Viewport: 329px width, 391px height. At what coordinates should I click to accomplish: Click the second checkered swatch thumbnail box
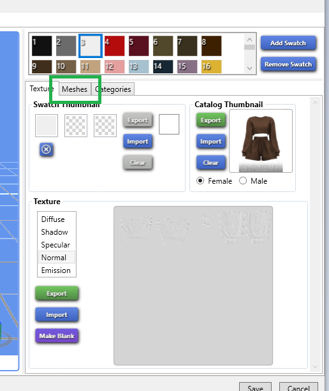coord(76,126)
